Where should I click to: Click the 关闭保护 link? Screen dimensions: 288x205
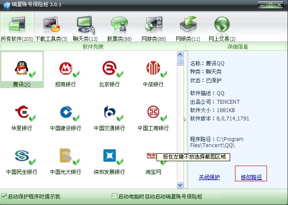pyautogui.click(x=210, y=177)
